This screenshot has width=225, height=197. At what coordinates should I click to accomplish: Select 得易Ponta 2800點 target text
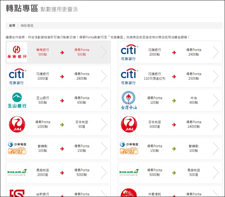tap(82, 76)
